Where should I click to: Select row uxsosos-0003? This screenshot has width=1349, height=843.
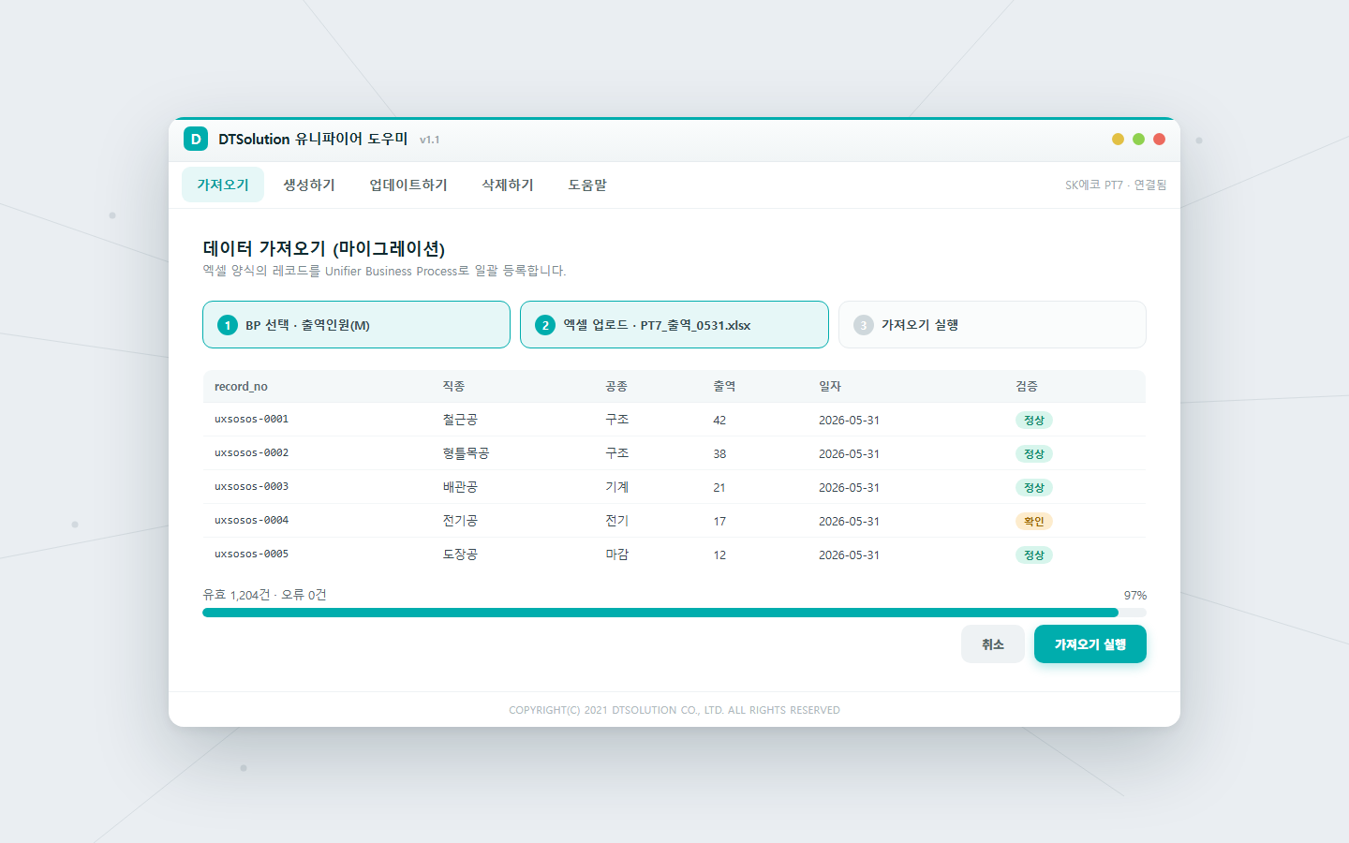click(674, 487)
